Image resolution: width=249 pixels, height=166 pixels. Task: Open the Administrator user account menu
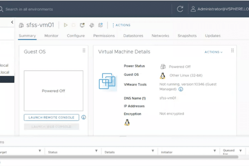[220, 9]
